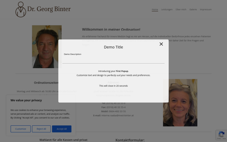The image size is (227, 142).
Task: Click the Ordinationszeiten heading
Action: click(x=47, y=83)
